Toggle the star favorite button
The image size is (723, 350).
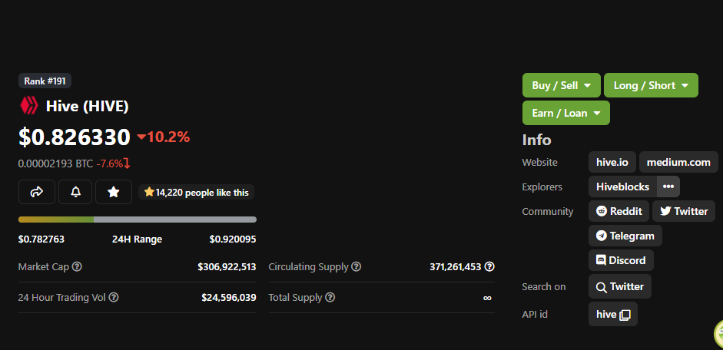114,192
